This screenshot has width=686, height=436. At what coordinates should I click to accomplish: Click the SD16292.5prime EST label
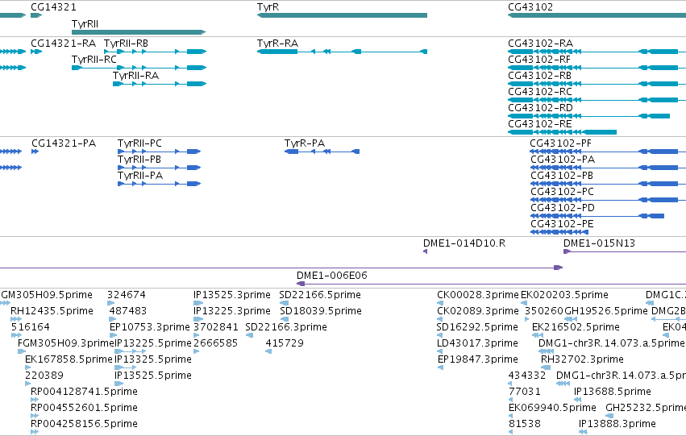pyautogui.click(x=477, y=327)
